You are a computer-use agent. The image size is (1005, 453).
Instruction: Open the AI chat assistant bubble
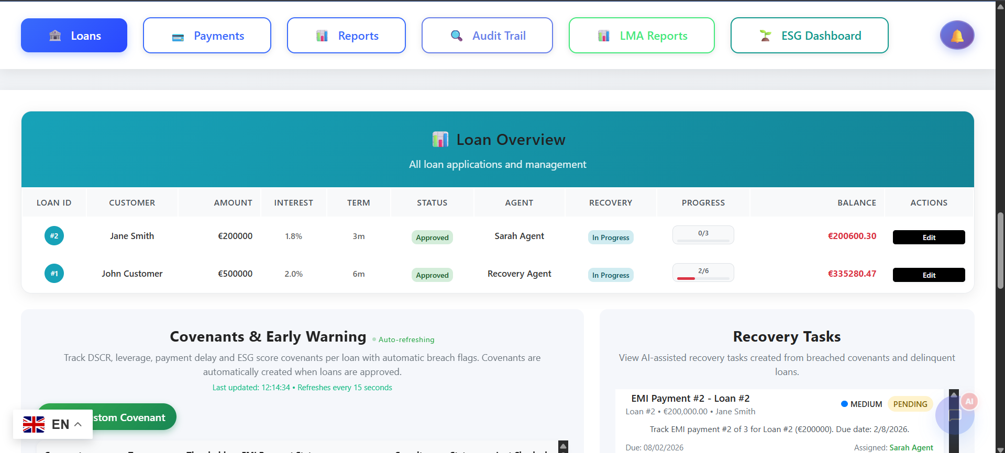pyautogui.click(x=955, y=415)
